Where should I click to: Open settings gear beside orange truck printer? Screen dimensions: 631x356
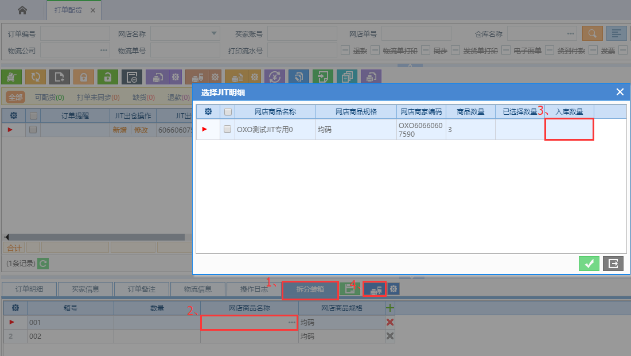click(215, 77)
